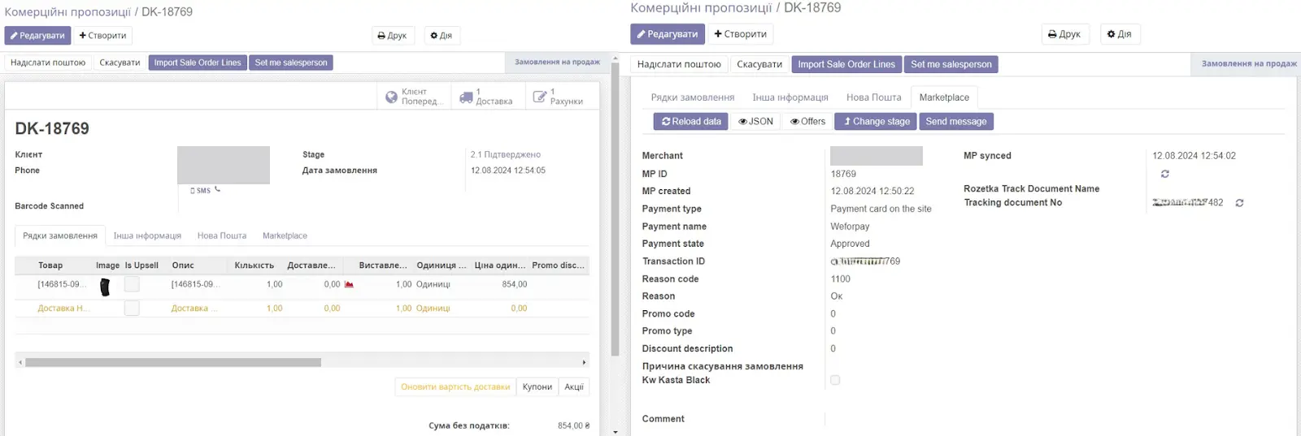Click Редагувати button in right panel
This screenshot has height=436, width=1301.
coord(668,34)
